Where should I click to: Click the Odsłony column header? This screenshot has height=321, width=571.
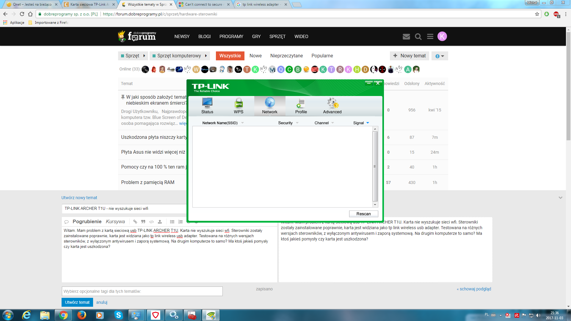tap(412, 84)
